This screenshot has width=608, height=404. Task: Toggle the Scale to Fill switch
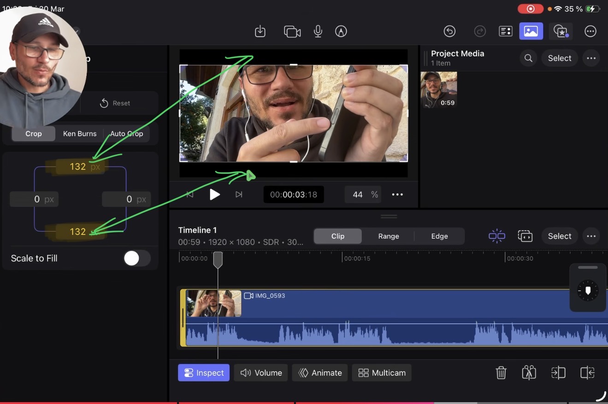click(136, 258)
